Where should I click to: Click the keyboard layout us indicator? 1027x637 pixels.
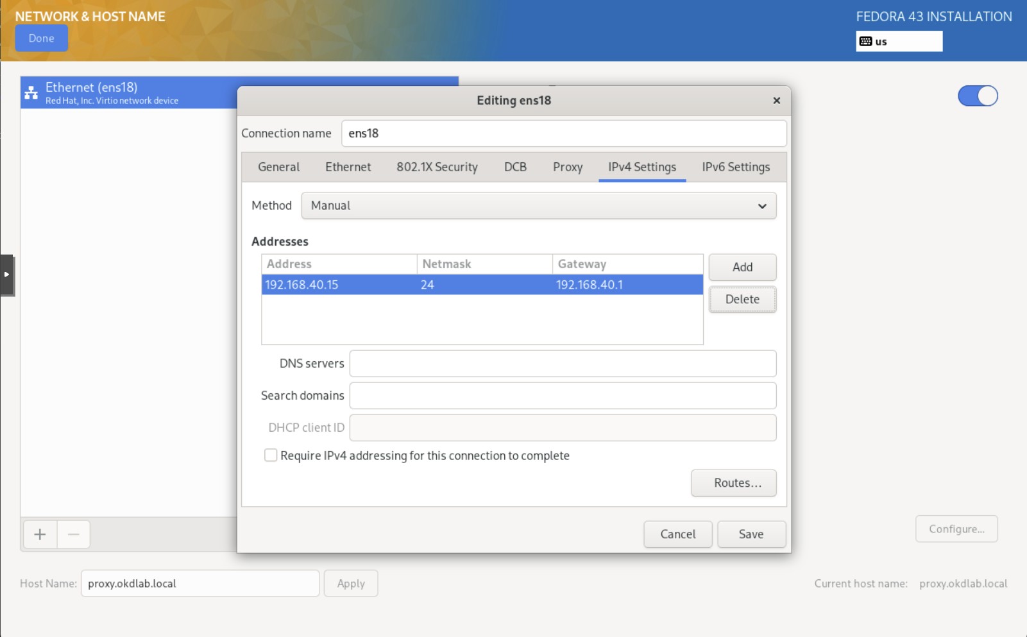click(899, 42)
